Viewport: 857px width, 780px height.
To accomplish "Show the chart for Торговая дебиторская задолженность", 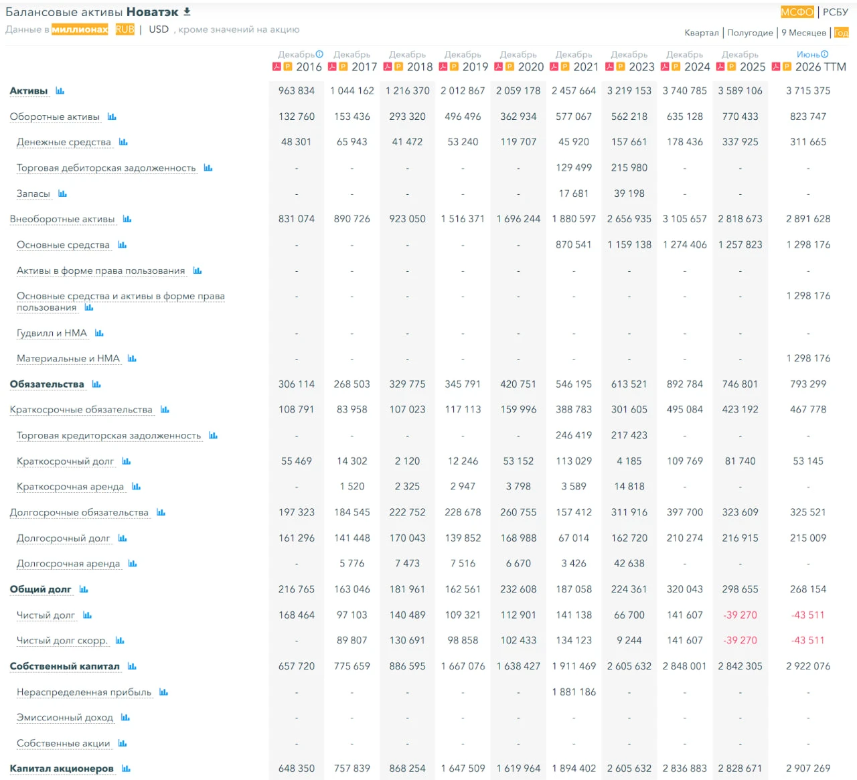I will click(208, 168).
